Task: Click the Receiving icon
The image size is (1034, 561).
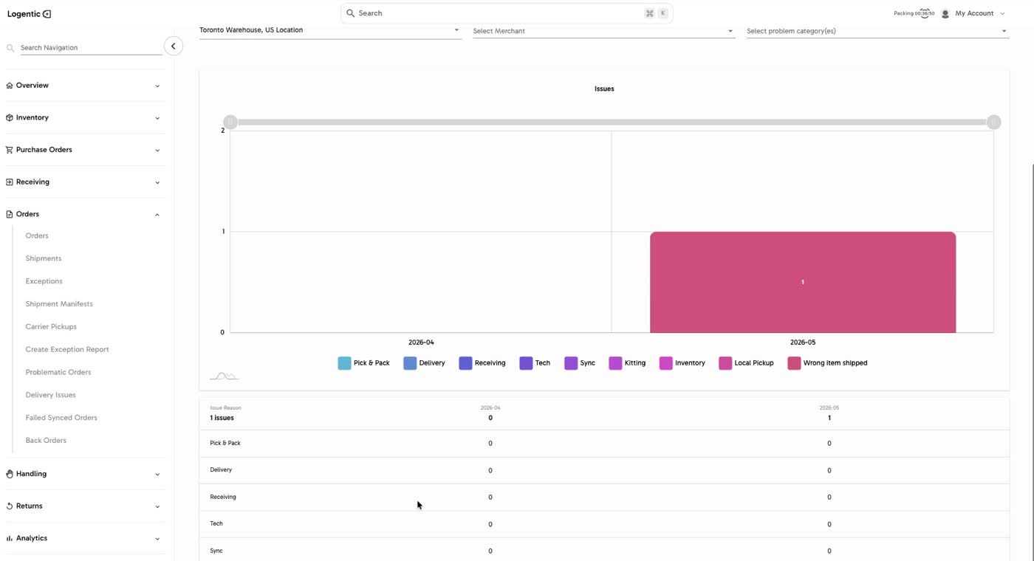Action: click(x=10, y=182)
